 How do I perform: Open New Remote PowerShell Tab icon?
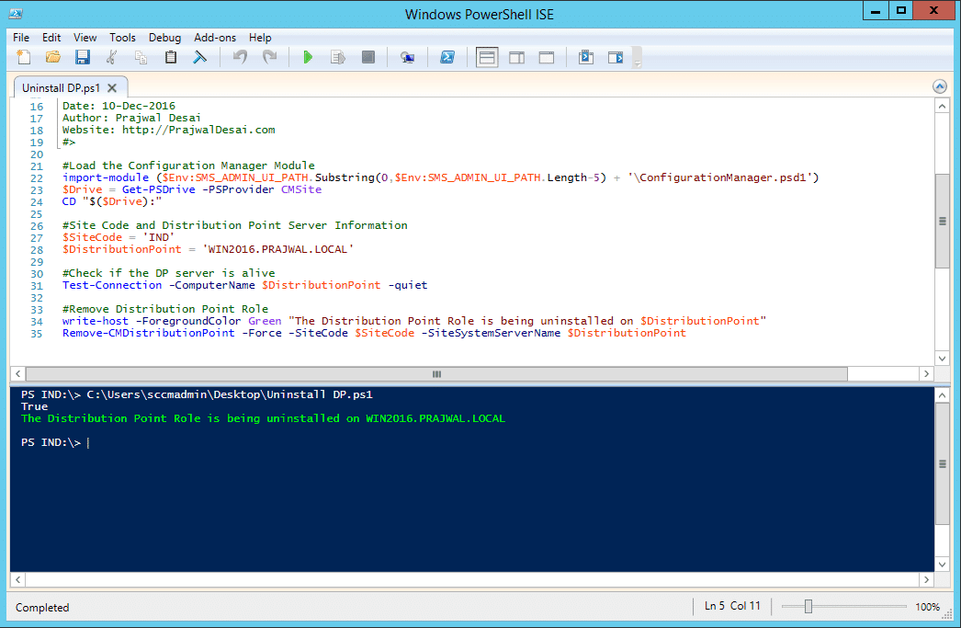click(408, 58)
